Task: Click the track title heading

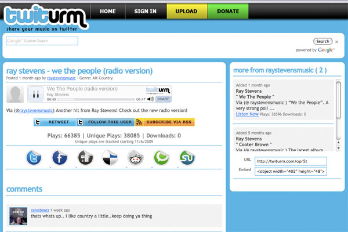Action: pos(79,71)
